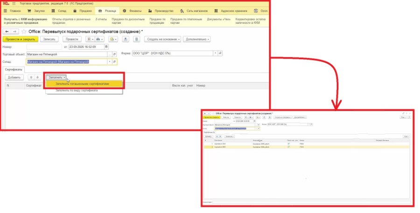Screen dimensions: 420x213
Task: Expand the Дополнительно dropdown
Action: [197, 39]
